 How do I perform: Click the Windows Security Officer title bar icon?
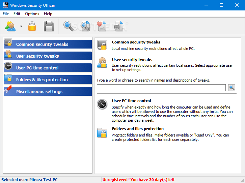coord(6,5)
